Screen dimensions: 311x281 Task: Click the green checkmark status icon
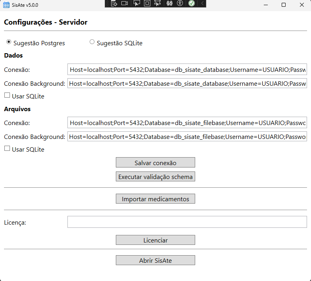[x=192, y=4]
